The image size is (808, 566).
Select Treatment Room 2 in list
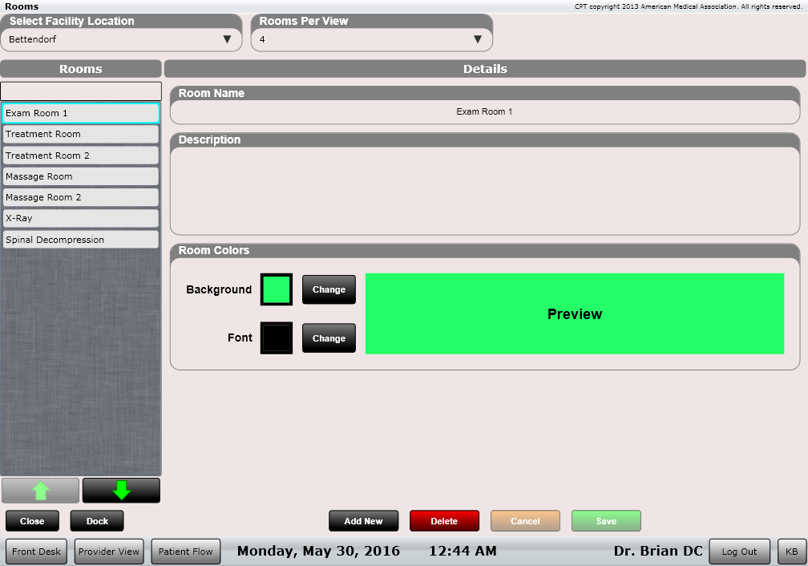81,156
